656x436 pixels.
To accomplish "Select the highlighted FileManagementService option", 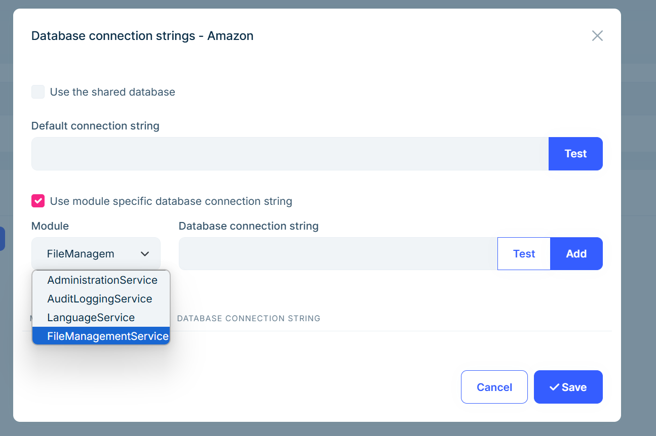I will [x=107, y=336].
